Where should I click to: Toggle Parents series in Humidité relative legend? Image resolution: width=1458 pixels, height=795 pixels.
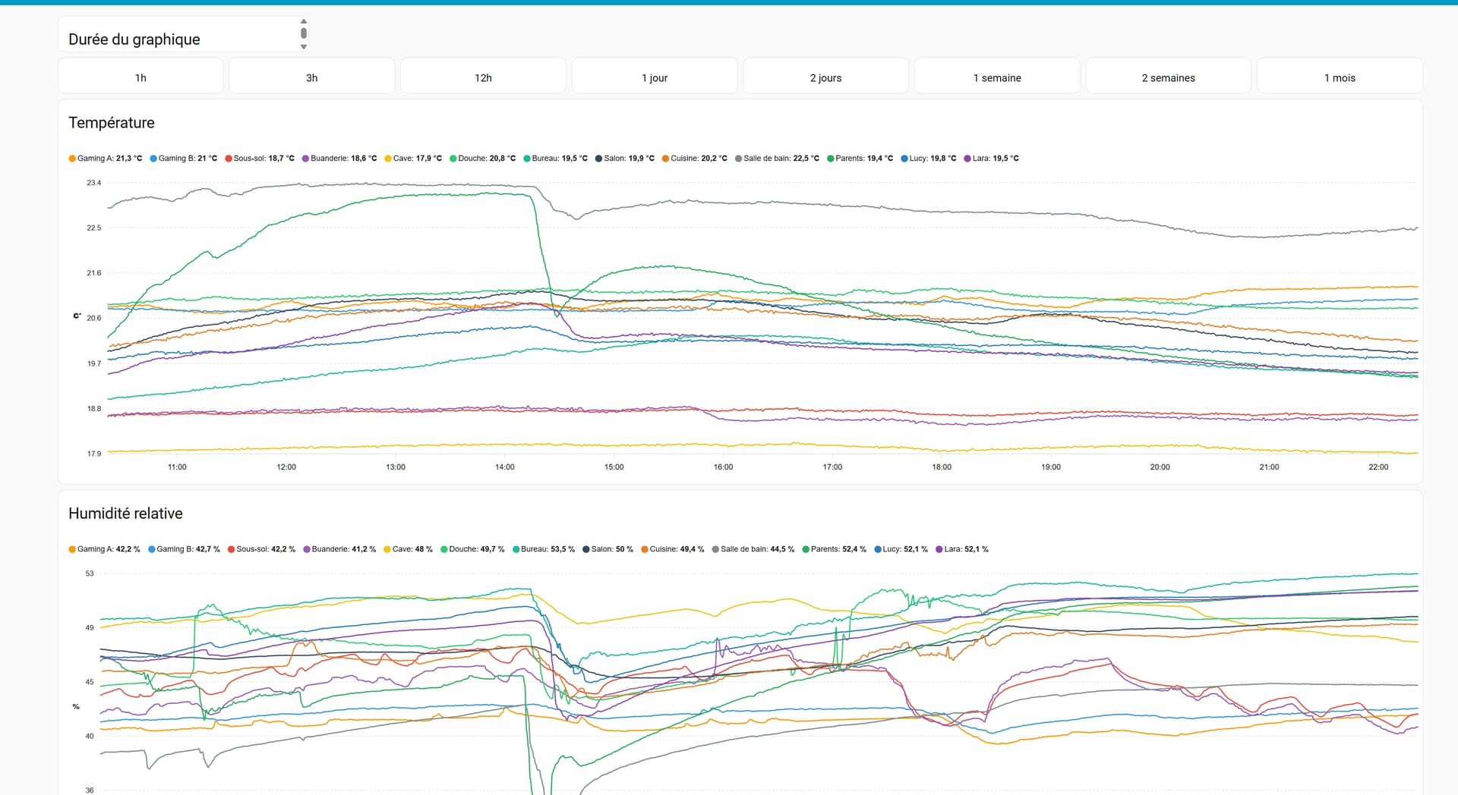(x=835, y=549)
